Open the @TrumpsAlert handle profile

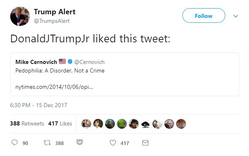point(52,21)
